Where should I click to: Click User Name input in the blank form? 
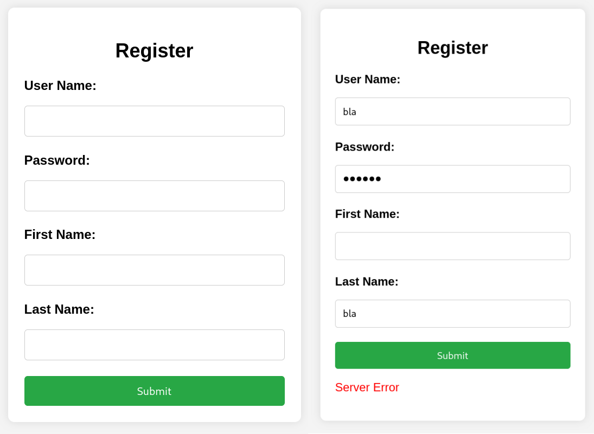(x=154, y=121)
